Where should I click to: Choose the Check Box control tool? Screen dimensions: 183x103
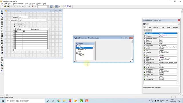[2, 31]
